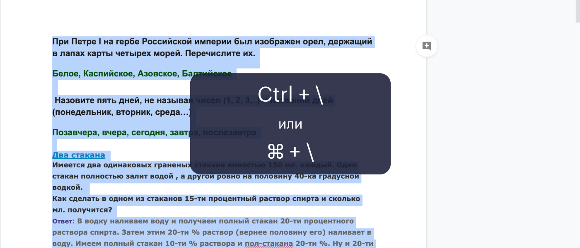
Task: Click the line 'При Петре I на гербе Российской империи'
Action: [212, 42]
